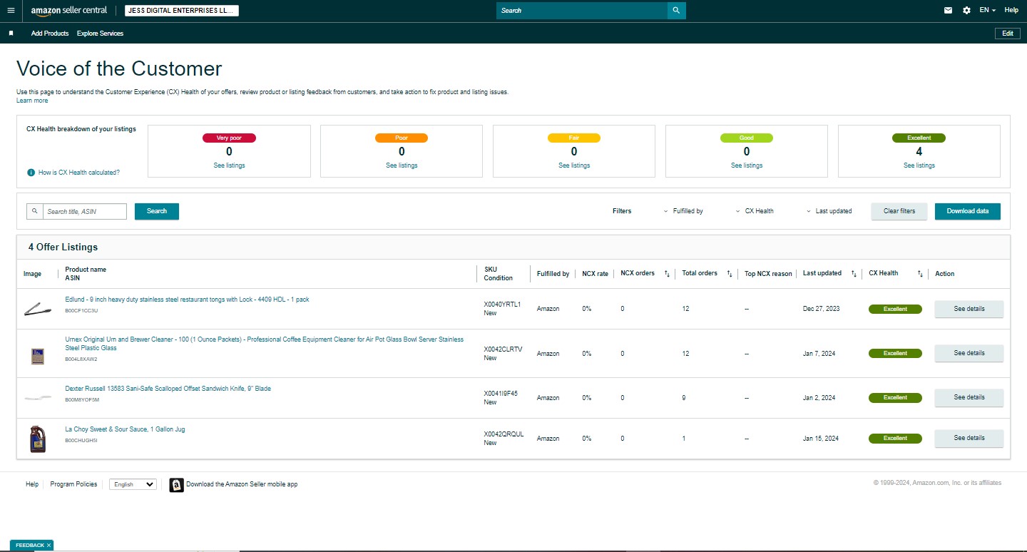Click Download the Amazon Seller mobile app
Screen dimensions: 1027x552
pos(242,484)
